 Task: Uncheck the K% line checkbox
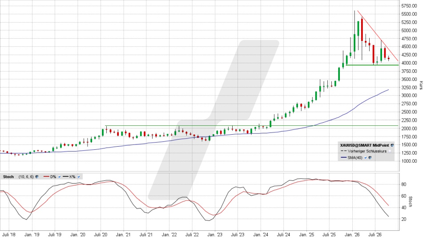tap(79, 176)
